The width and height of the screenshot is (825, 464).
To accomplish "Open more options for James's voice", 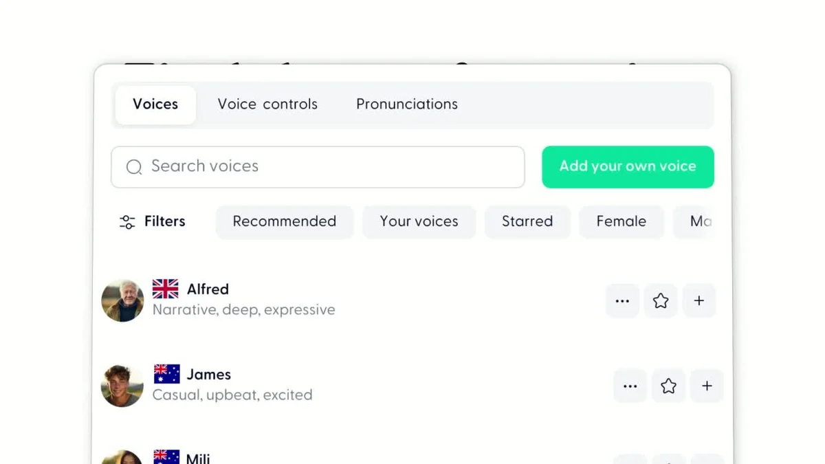I will tap(630, 386).
